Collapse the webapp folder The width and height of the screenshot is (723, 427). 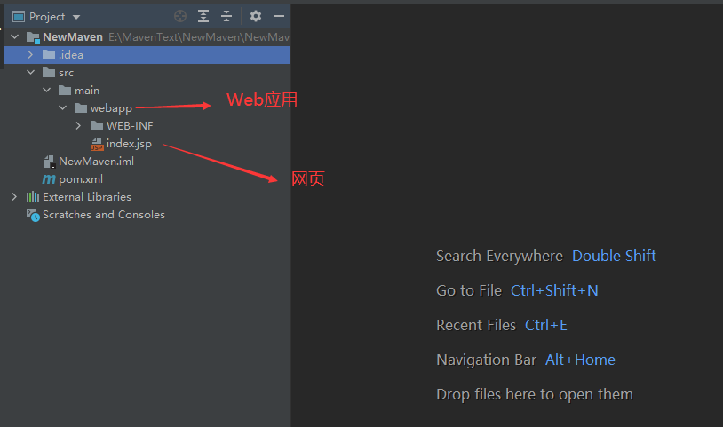[x=62, y=108]
